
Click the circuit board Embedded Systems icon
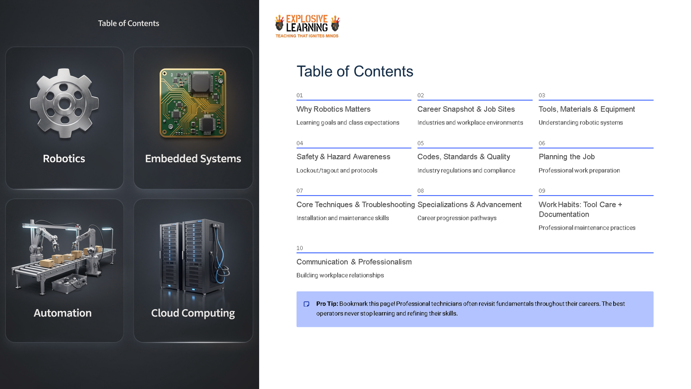pos(193,103)
